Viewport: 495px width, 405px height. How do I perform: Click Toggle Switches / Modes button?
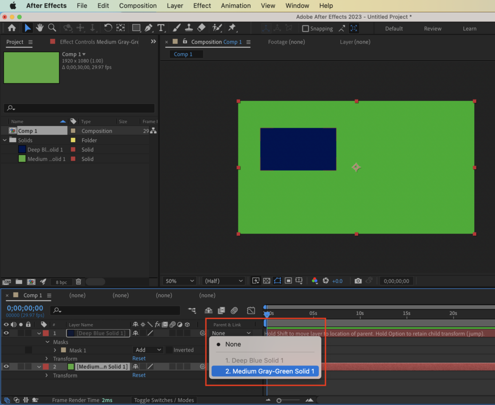click(x=164, y=400)
